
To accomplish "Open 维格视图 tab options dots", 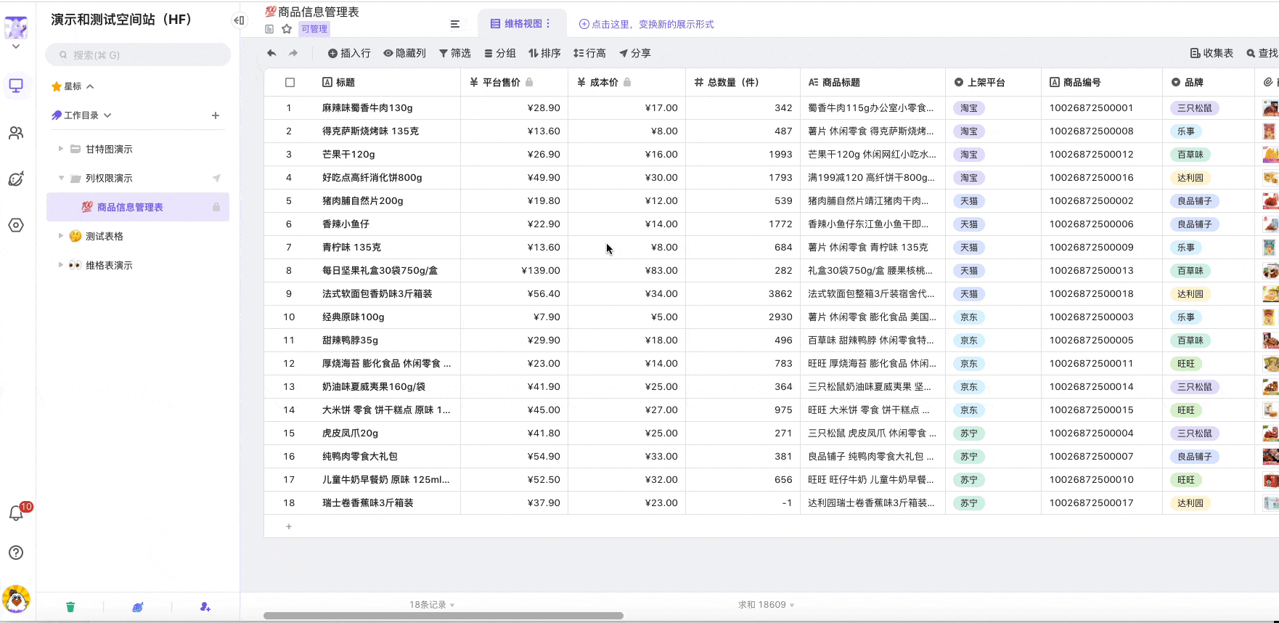I will [x=548, y=24].
